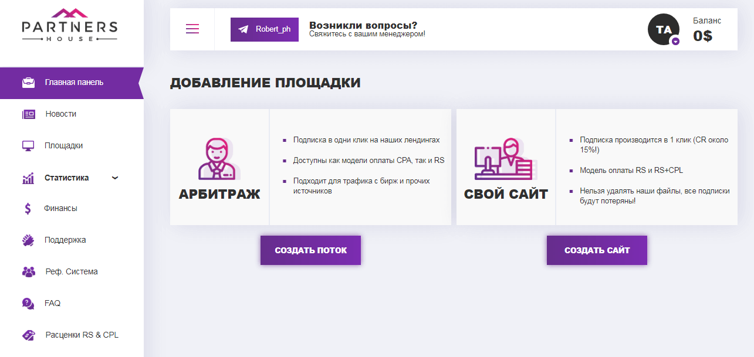Select the group icon for Реф. Система
Viewport: 754px width, 357px height.
[x=28, y=271]
